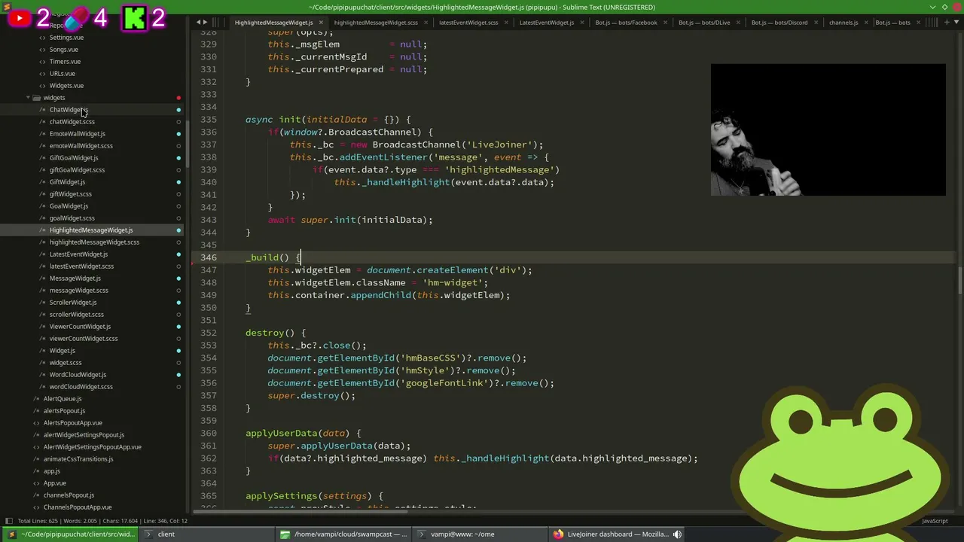Switch to the LatestEventWidget.js tab

(546, 23)
